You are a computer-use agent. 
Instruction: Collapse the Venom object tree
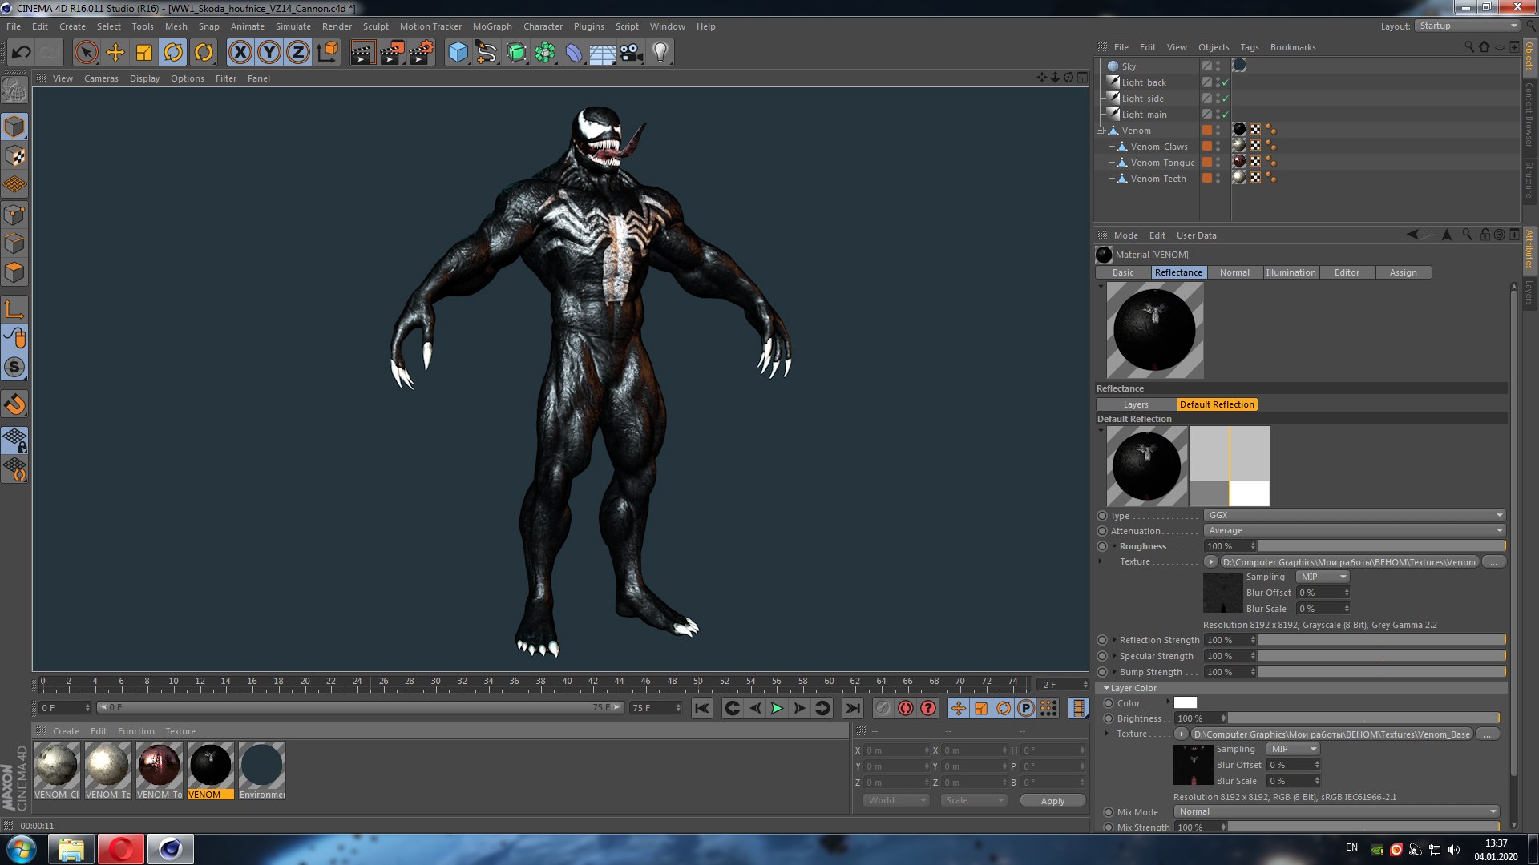(1101, 131)
